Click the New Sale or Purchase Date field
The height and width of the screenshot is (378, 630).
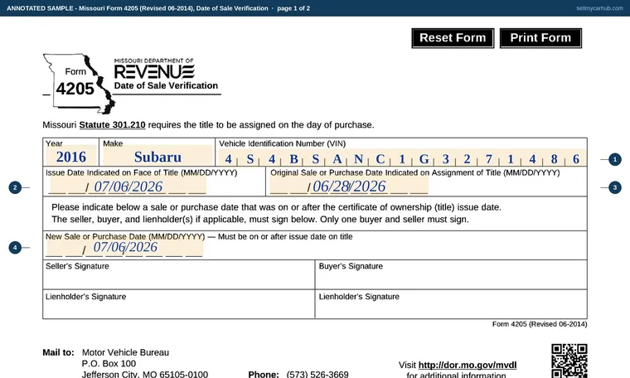pyautogui.click(x=124, y=248)
